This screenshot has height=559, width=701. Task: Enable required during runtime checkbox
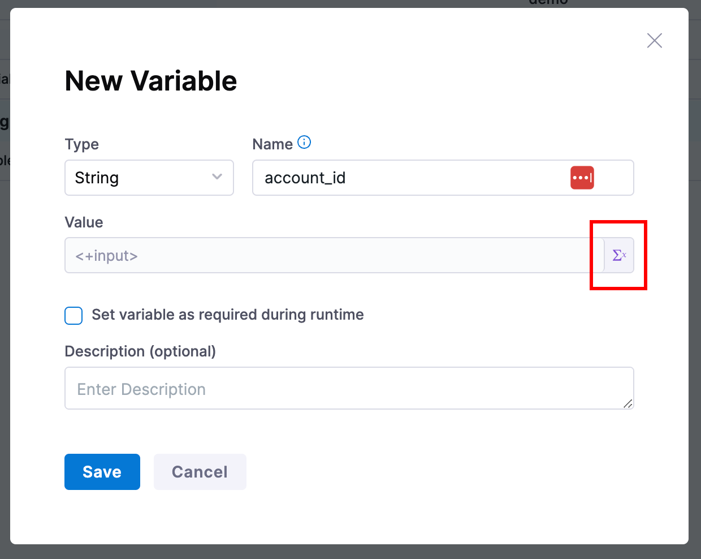coord(73,315)
